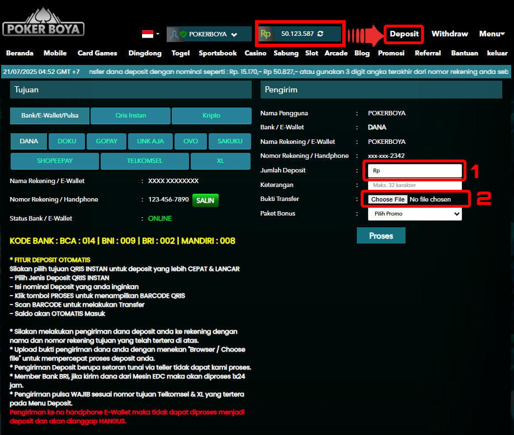Click the Indonesian flag icon
This screenshot has width=514, height=435.
coord(148,34)
